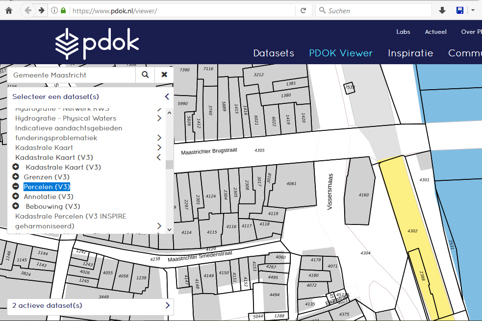Viewport: 482px width, 321px height.
Task: Enable the Kadastrale Kaart (V3) layer
Action: [16, 167]
